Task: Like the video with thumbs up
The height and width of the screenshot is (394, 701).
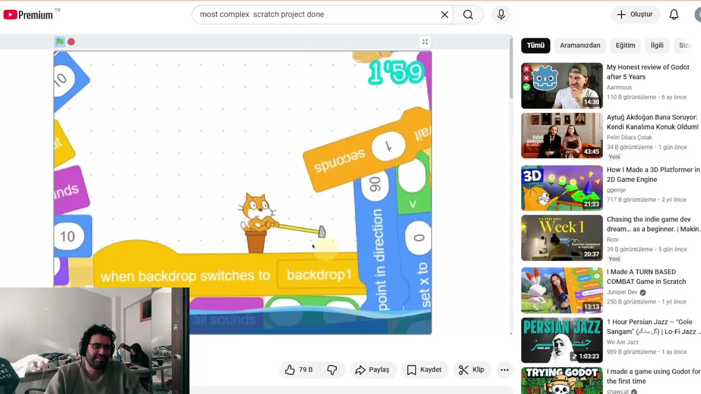Action: (x=298, y=370)
